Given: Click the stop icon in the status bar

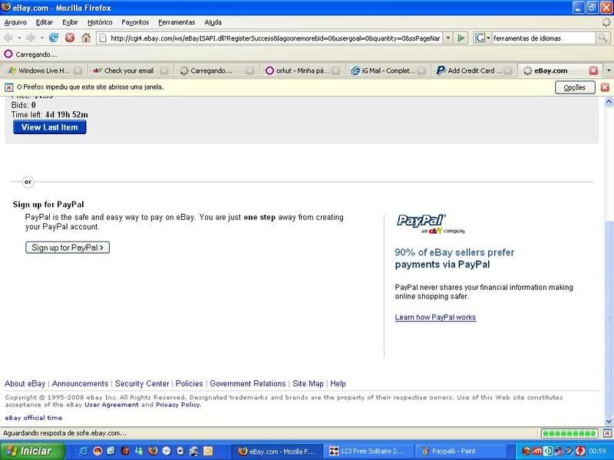Looking at the screenshot, I should [606, 433].
